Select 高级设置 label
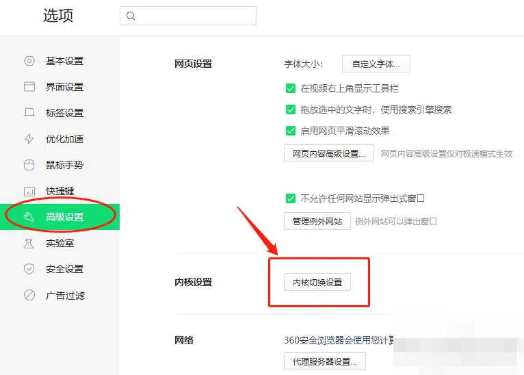The width and height of the screenshot is (524, 375). (65, 217)
